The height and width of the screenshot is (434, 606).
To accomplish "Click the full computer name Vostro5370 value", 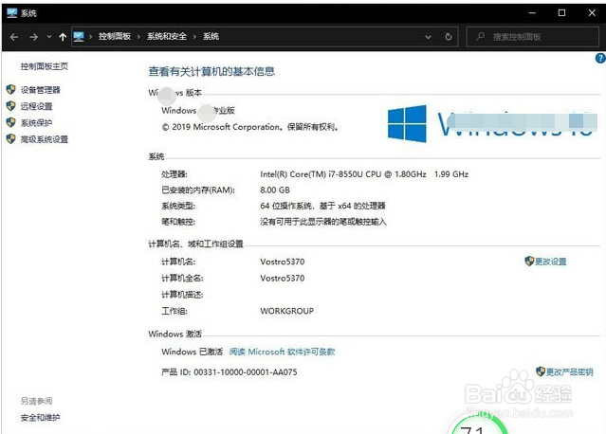I will click(x=282, y=279).
